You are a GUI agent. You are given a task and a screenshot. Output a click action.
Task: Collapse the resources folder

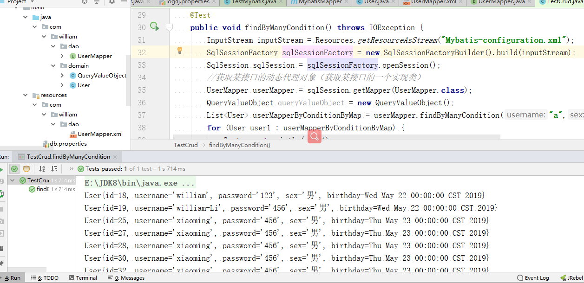pyautogui.click(x=26, y=95)
